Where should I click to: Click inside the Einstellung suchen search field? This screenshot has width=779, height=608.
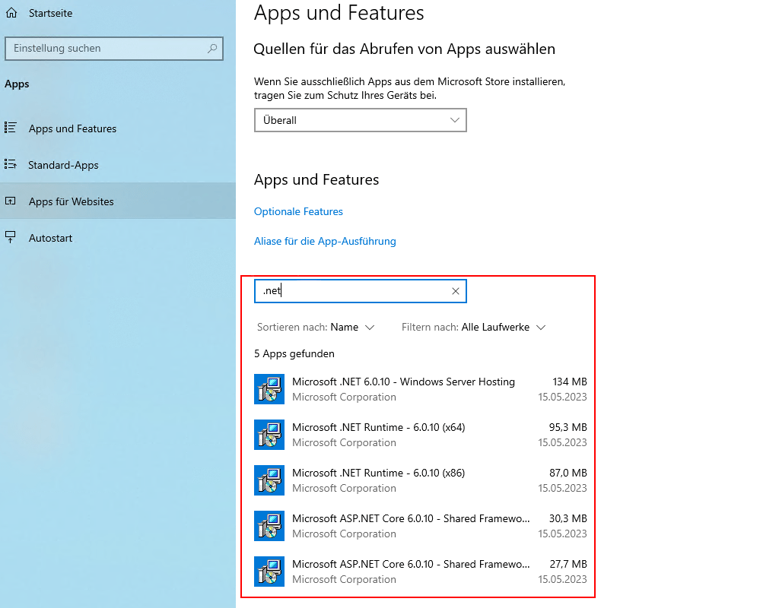(x=114, y=49)
